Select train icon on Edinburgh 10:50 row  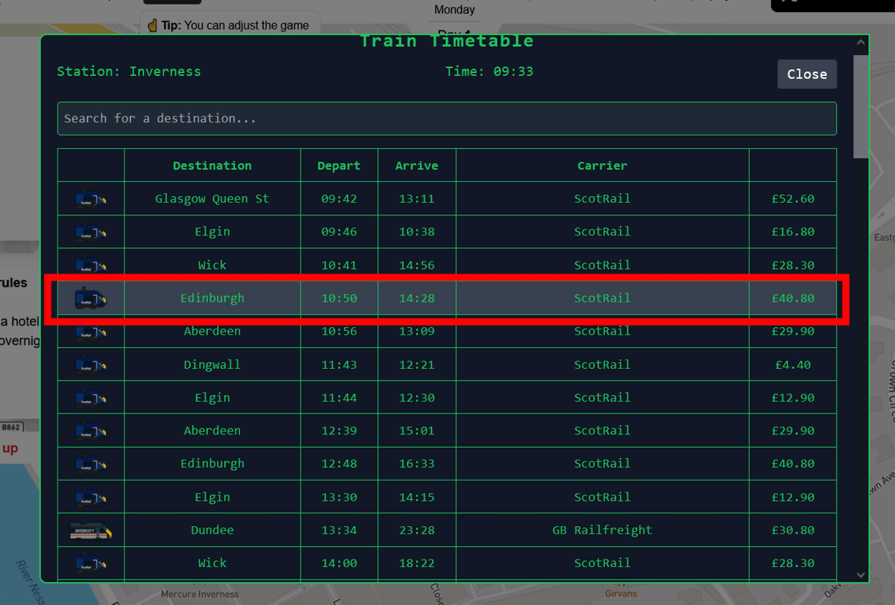click(x=91, y=298)
